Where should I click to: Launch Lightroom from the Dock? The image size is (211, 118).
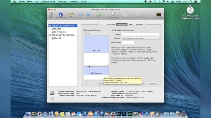[118, 114]
